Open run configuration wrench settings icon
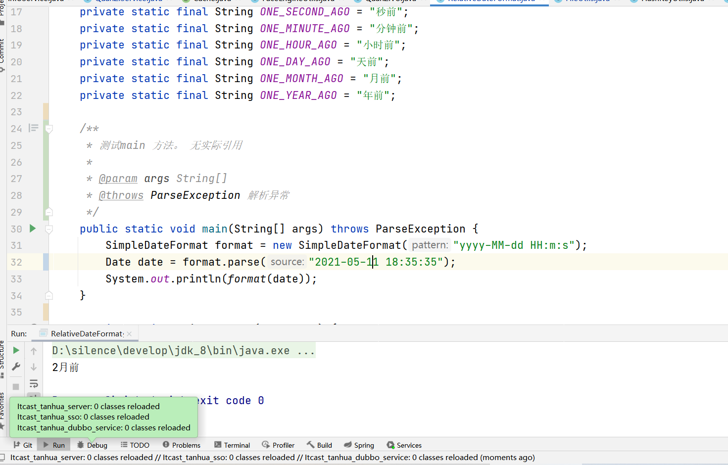 pos(16,367)
